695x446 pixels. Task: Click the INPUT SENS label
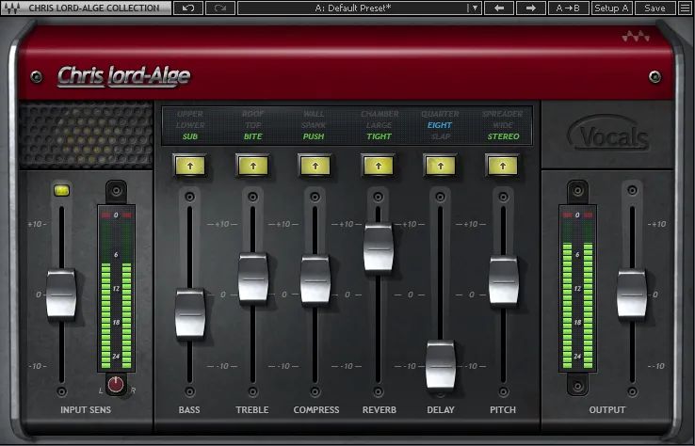[86, 410]
